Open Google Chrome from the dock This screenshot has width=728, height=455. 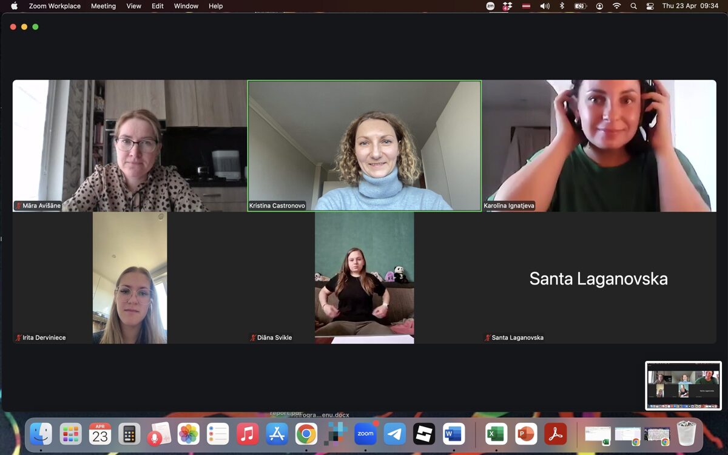tap(306, 434)
